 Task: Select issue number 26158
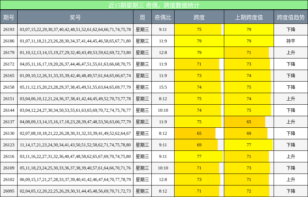pos(9,87)
